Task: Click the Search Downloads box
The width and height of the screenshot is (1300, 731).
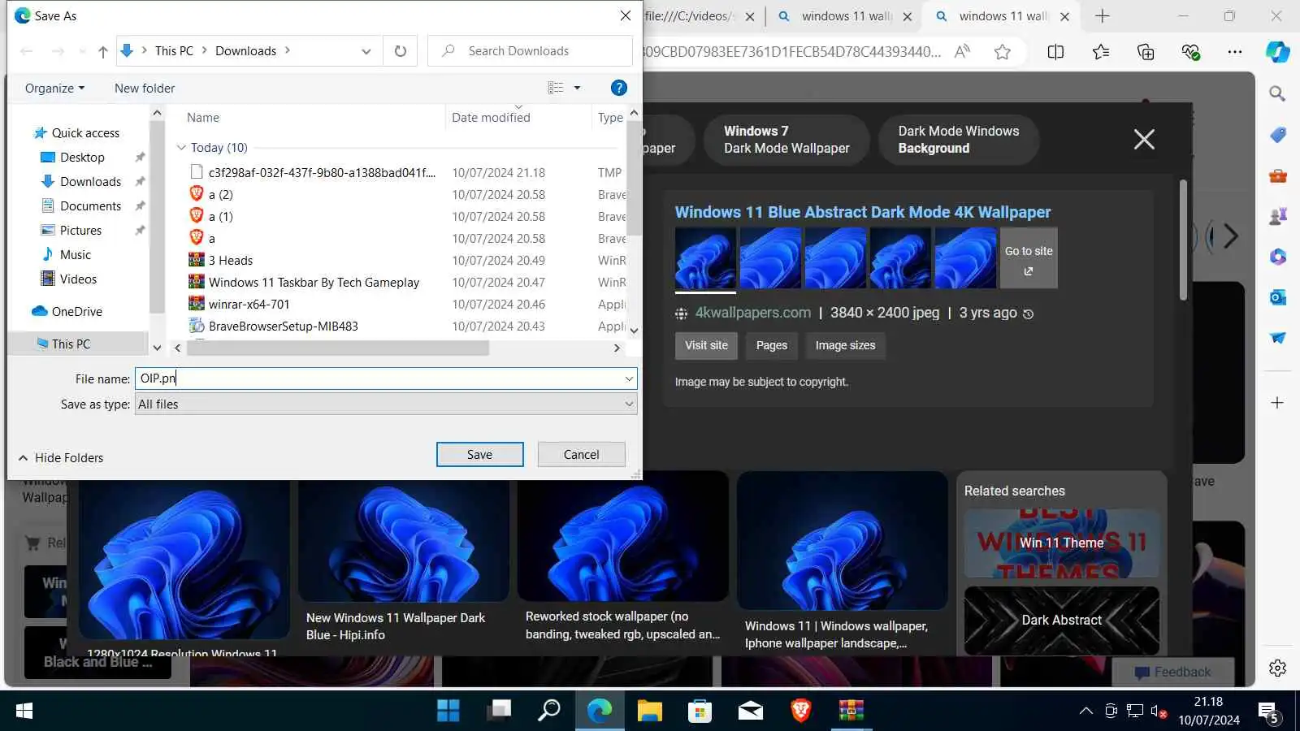Action: pyautogui.click(x=530, y=51)
